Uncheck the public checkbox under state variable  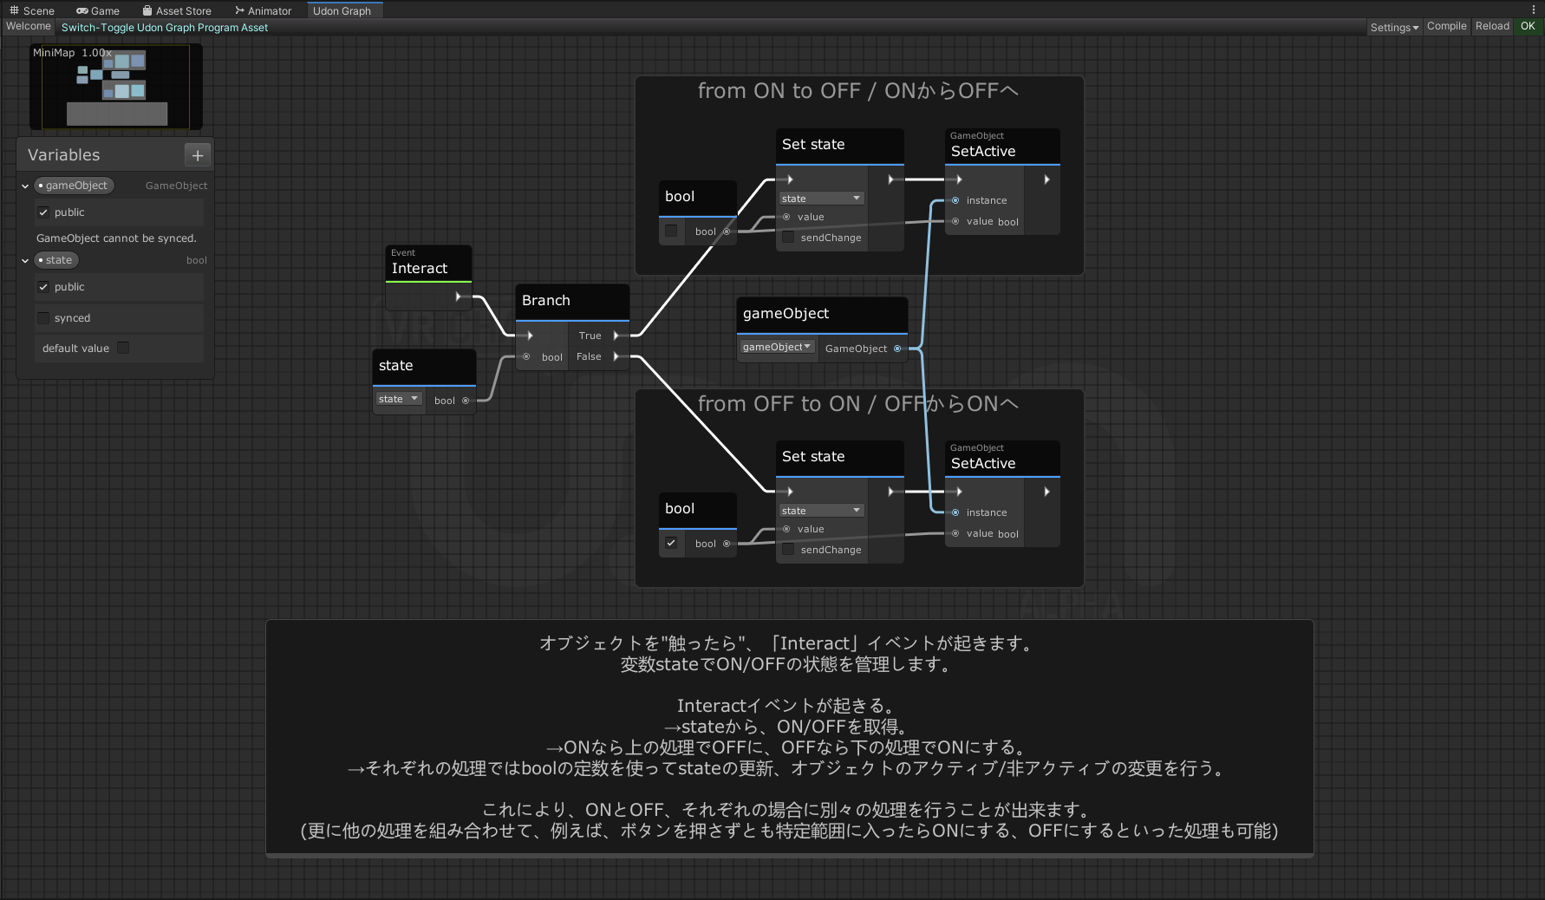42,287
